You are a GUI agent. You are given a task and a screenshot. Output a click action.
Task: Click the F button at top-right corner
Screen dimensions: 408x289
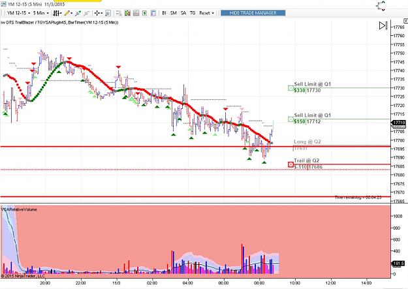point(405,21)
